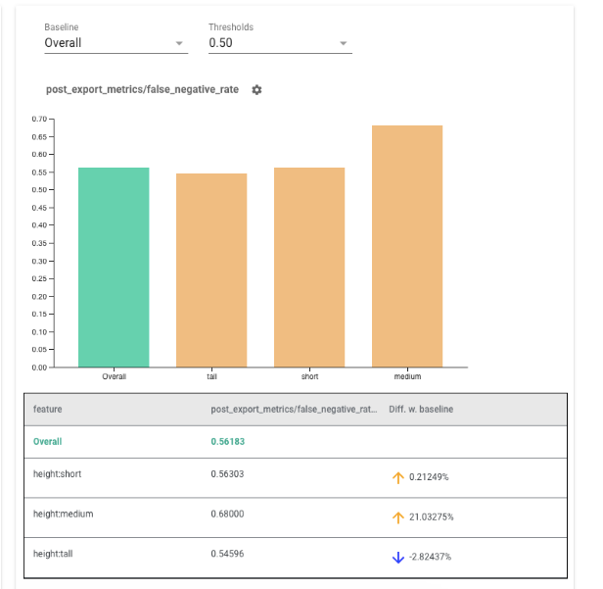
Task: Click the 0.21249% difference value
Action: pyautogui.click(x=429, y=477)
